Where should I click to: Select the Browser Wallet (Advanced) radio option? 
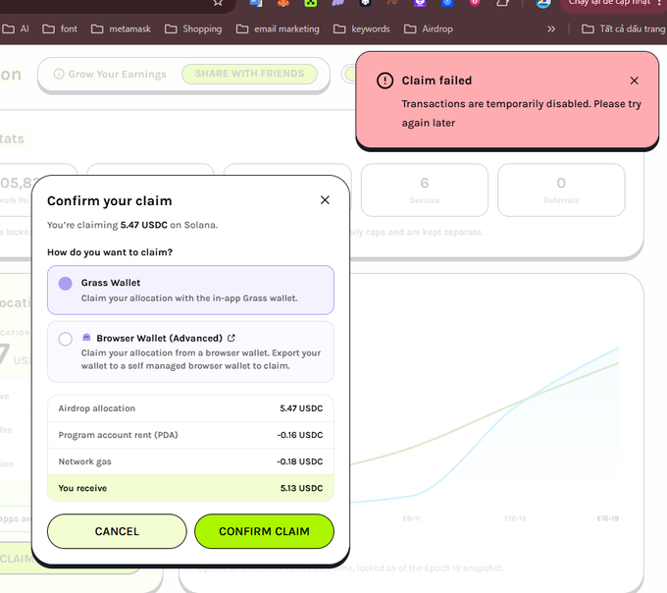coord(65,340)
